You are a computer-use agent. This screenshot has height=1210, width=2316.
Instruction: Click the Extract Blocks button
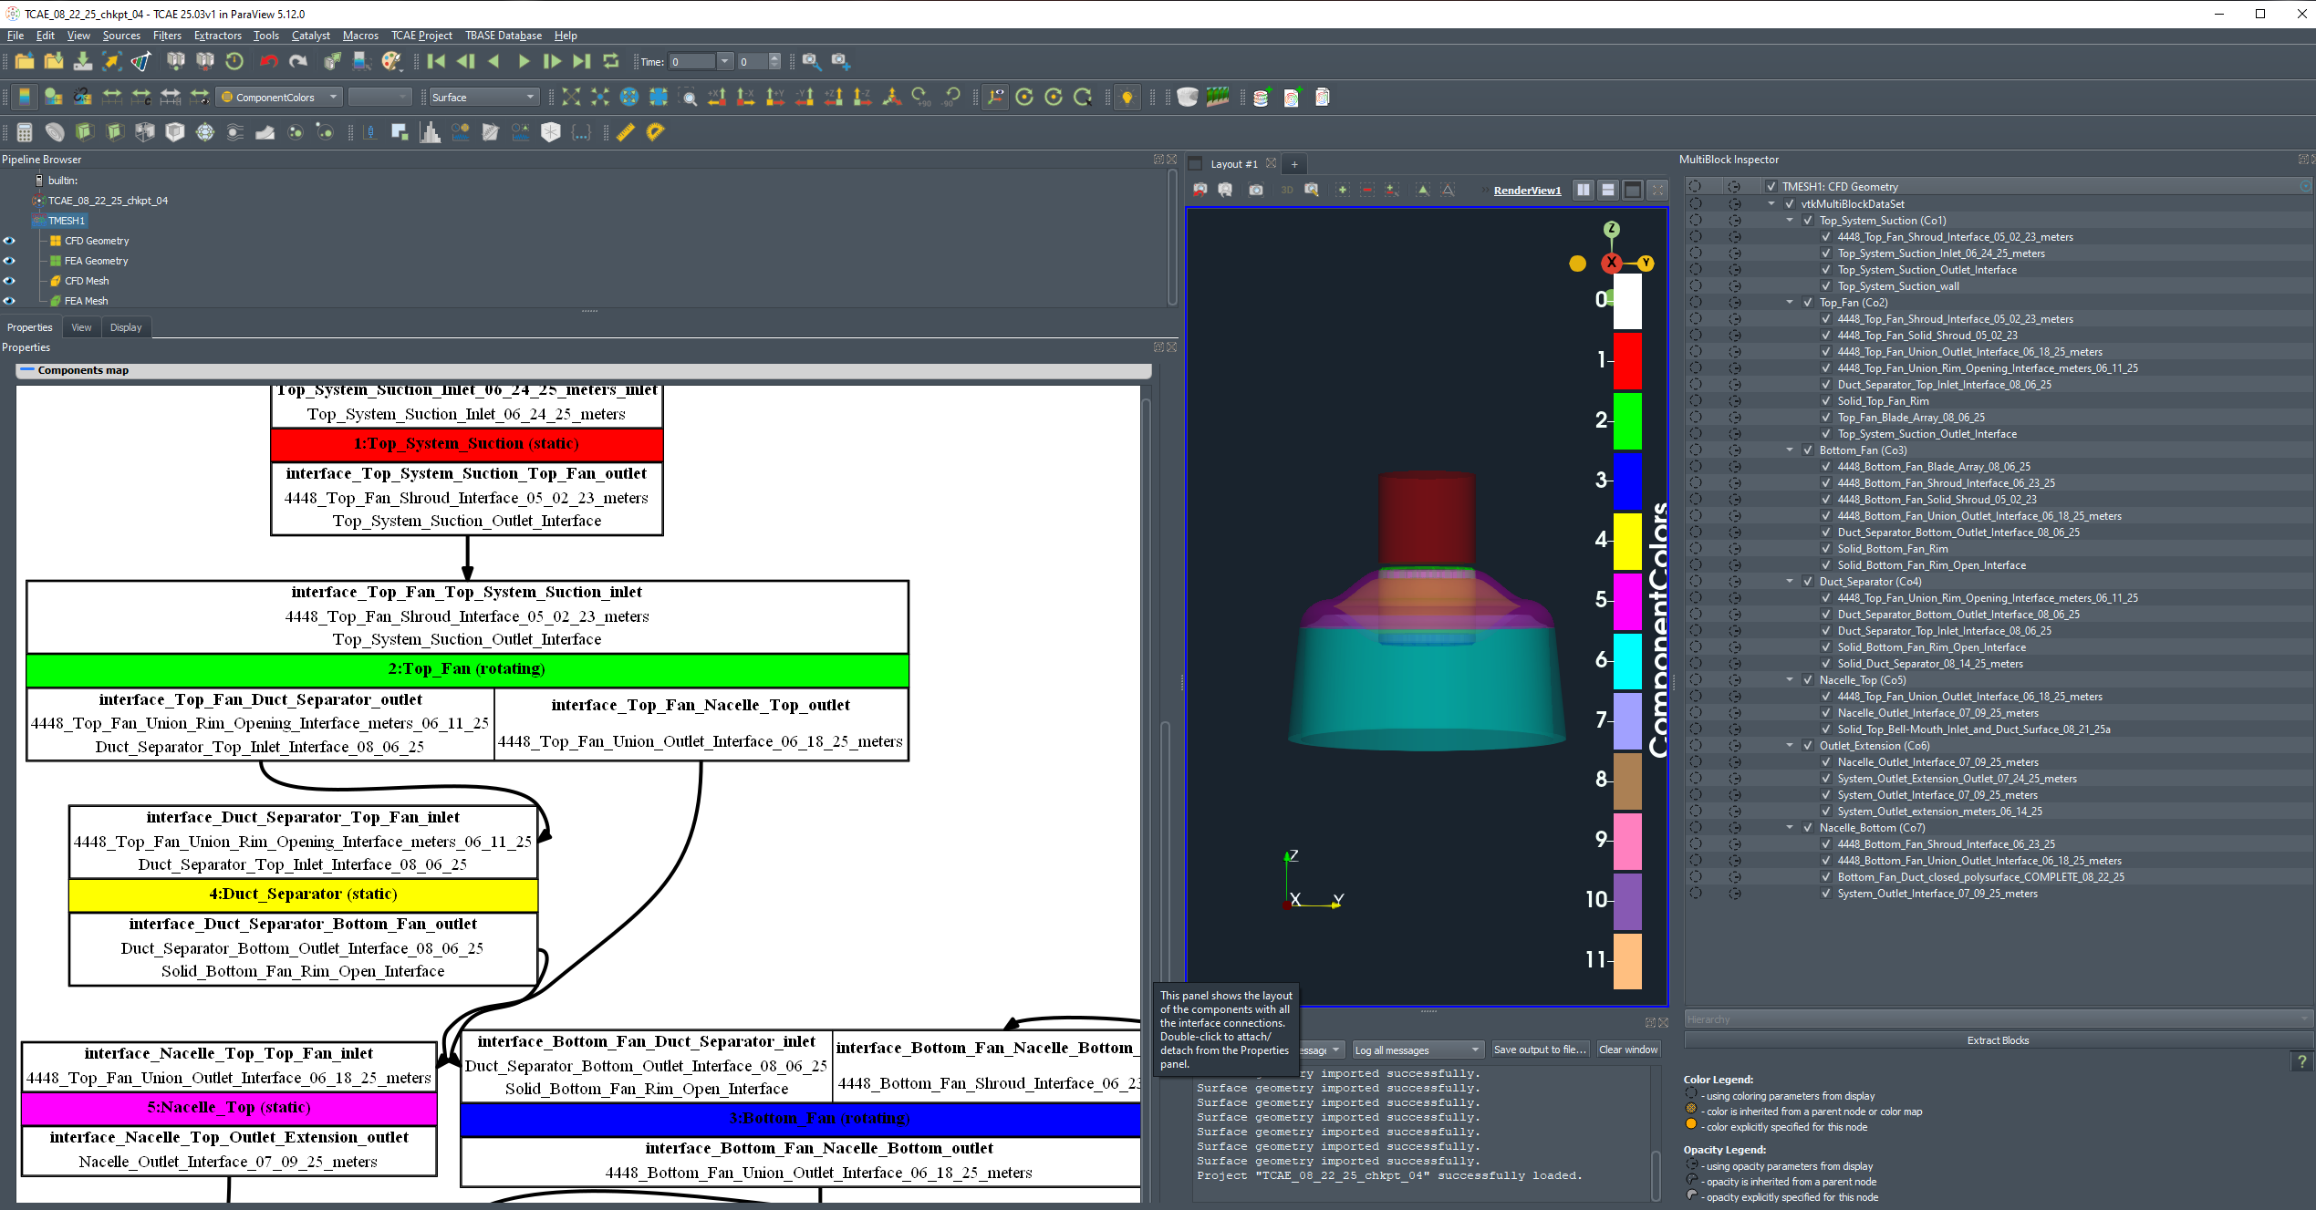tap(1997, 1040)
